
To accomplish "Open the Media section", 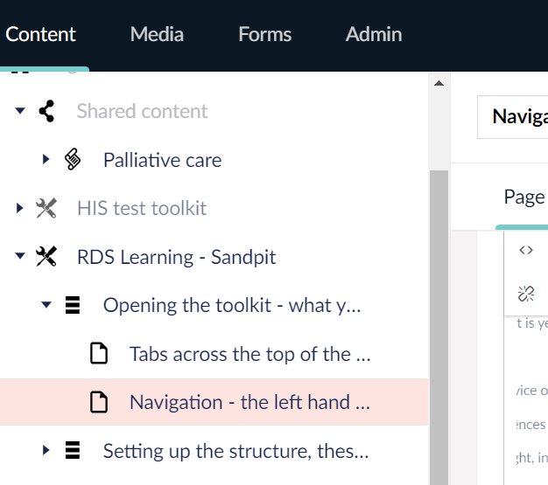I will click(x=157, y=34).
